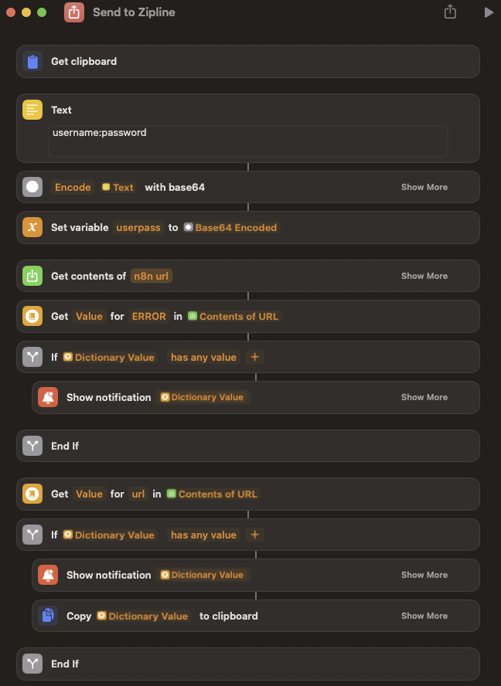
Task: Expand Show More on Copy to clipboard
Action: pos(424,616)
